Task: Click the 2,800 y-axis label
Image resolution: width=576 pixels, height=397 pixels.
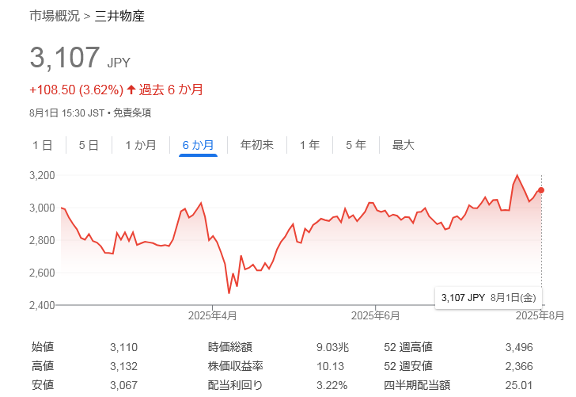Action: coord(42,240)
